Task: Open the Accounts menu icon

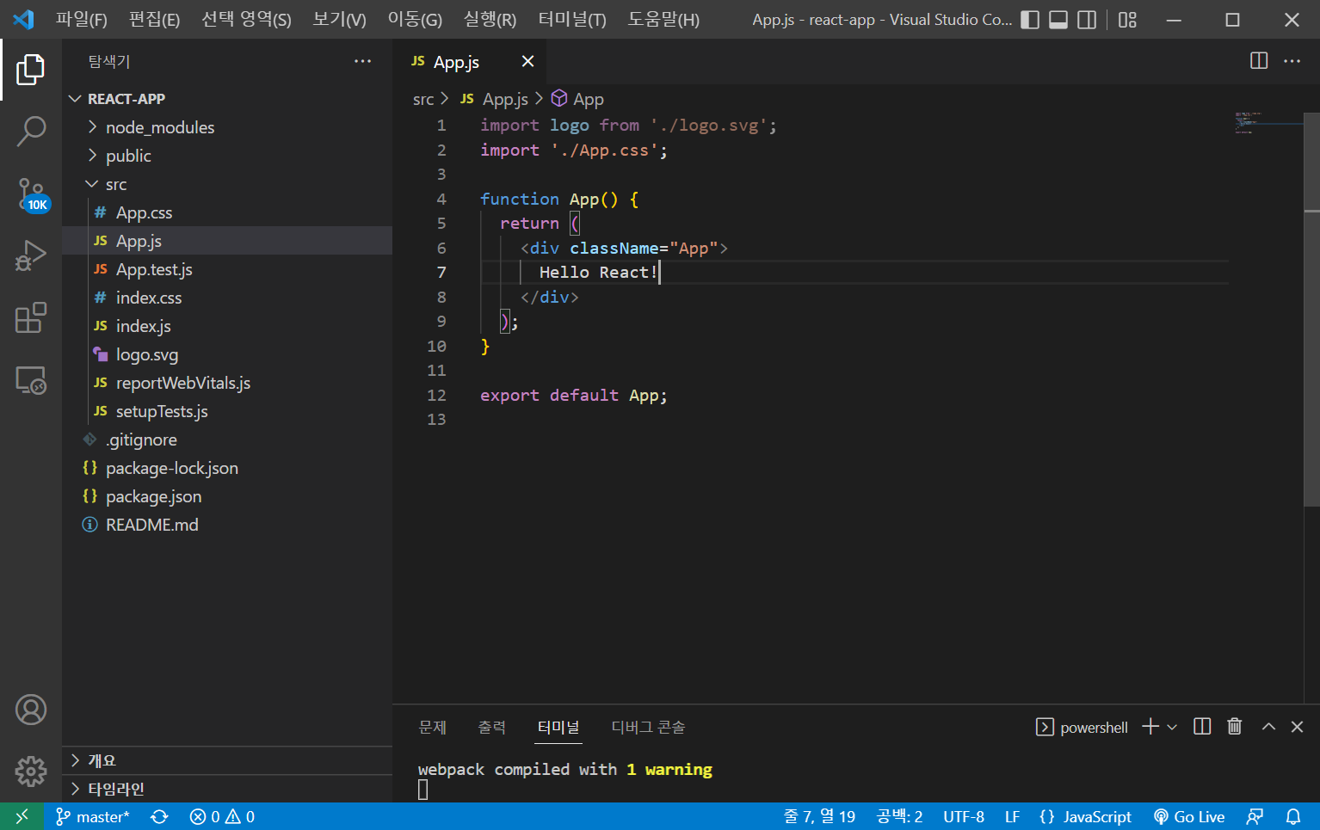Action: click(31, 710)
